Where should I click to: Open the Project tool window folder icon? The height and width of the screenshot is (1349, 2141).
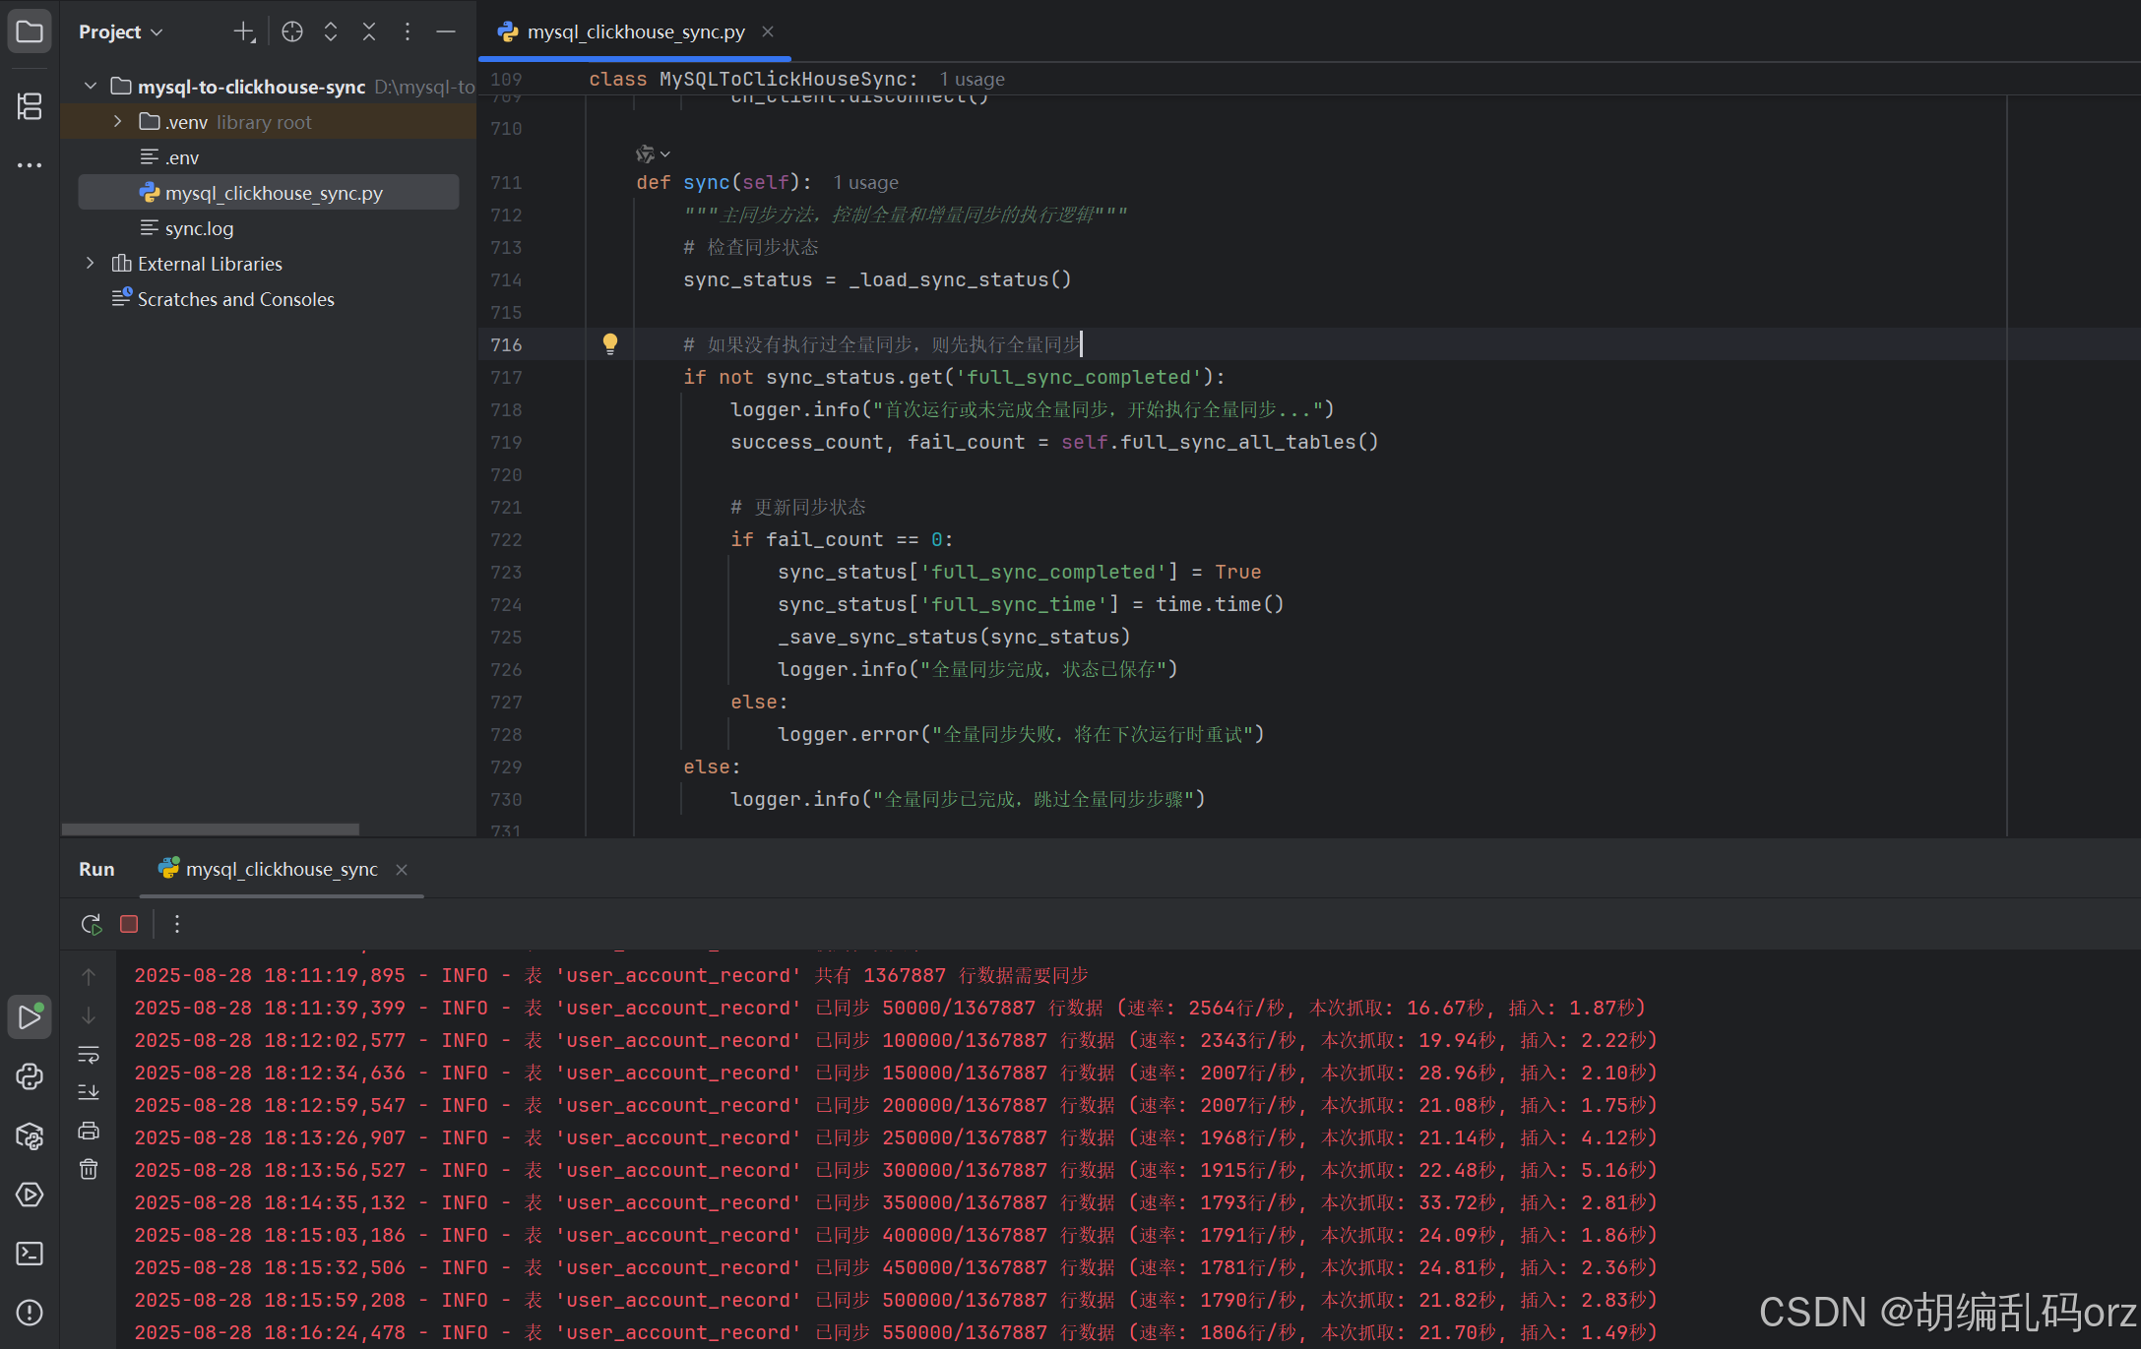point(30,31)
